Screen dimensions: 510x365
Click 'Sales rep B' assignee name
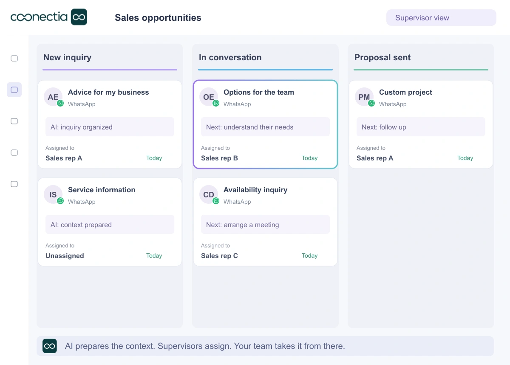pyautogui.click(x=219, y=158)
